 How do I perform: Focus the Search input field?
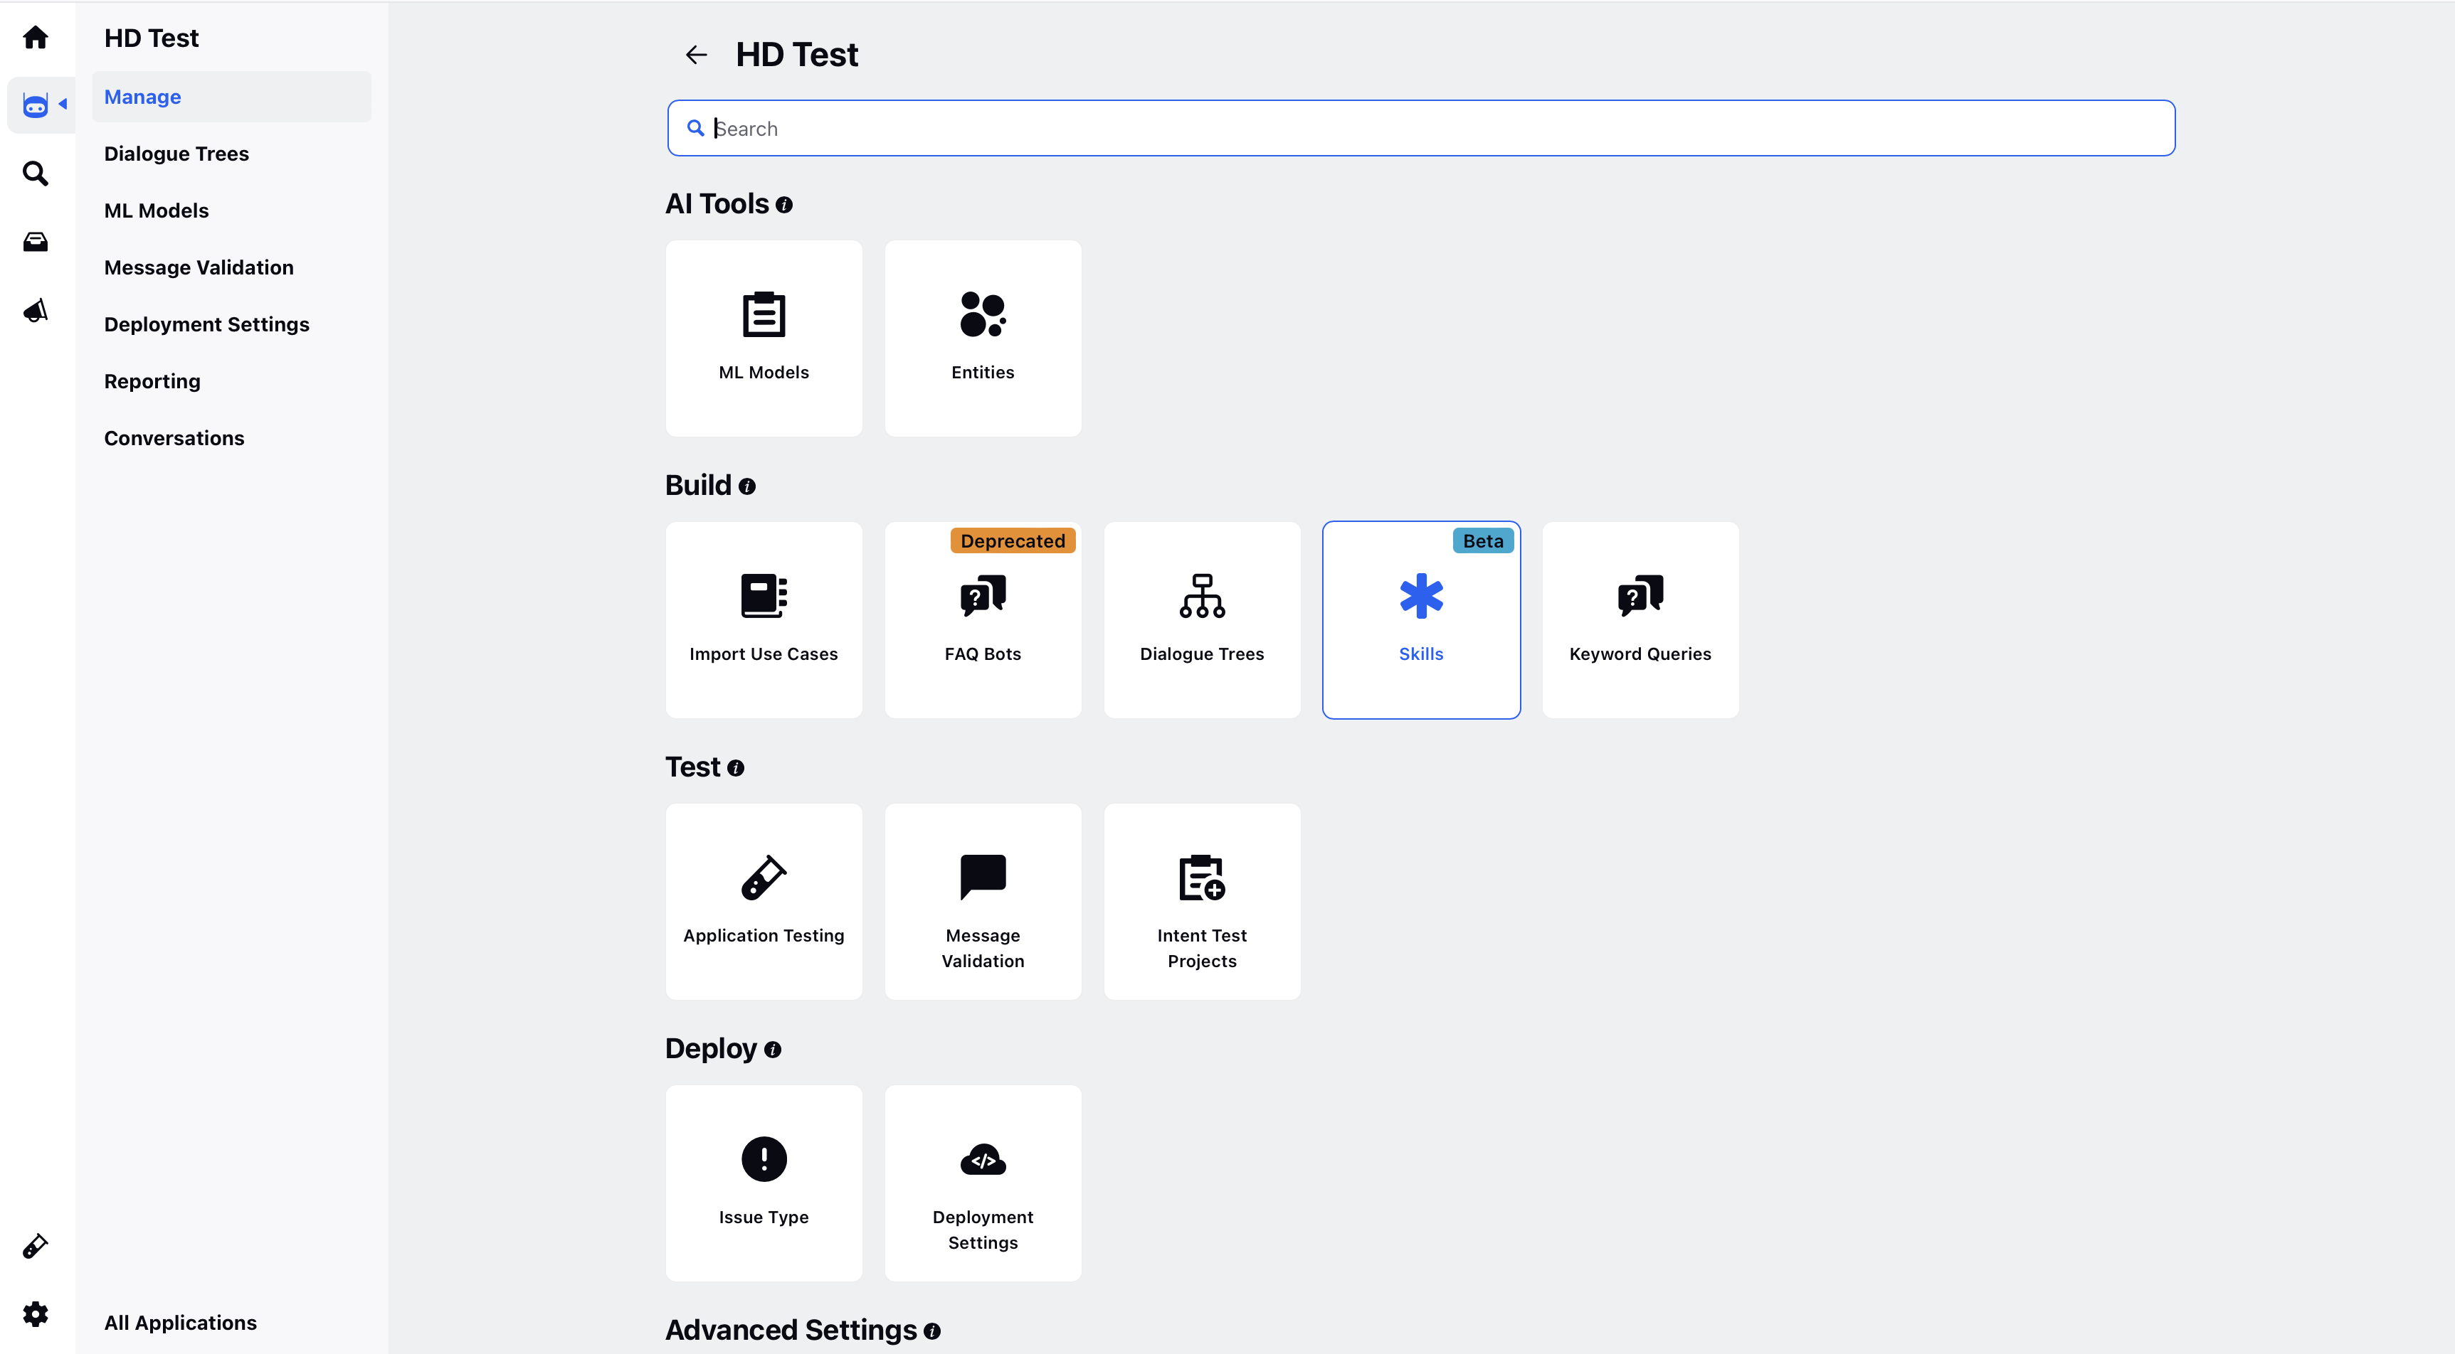1421,129
